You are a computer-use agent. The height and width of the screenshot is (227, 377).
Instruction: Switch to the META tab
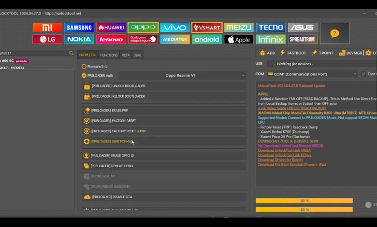pyautogui.click(x=125, y=55)
